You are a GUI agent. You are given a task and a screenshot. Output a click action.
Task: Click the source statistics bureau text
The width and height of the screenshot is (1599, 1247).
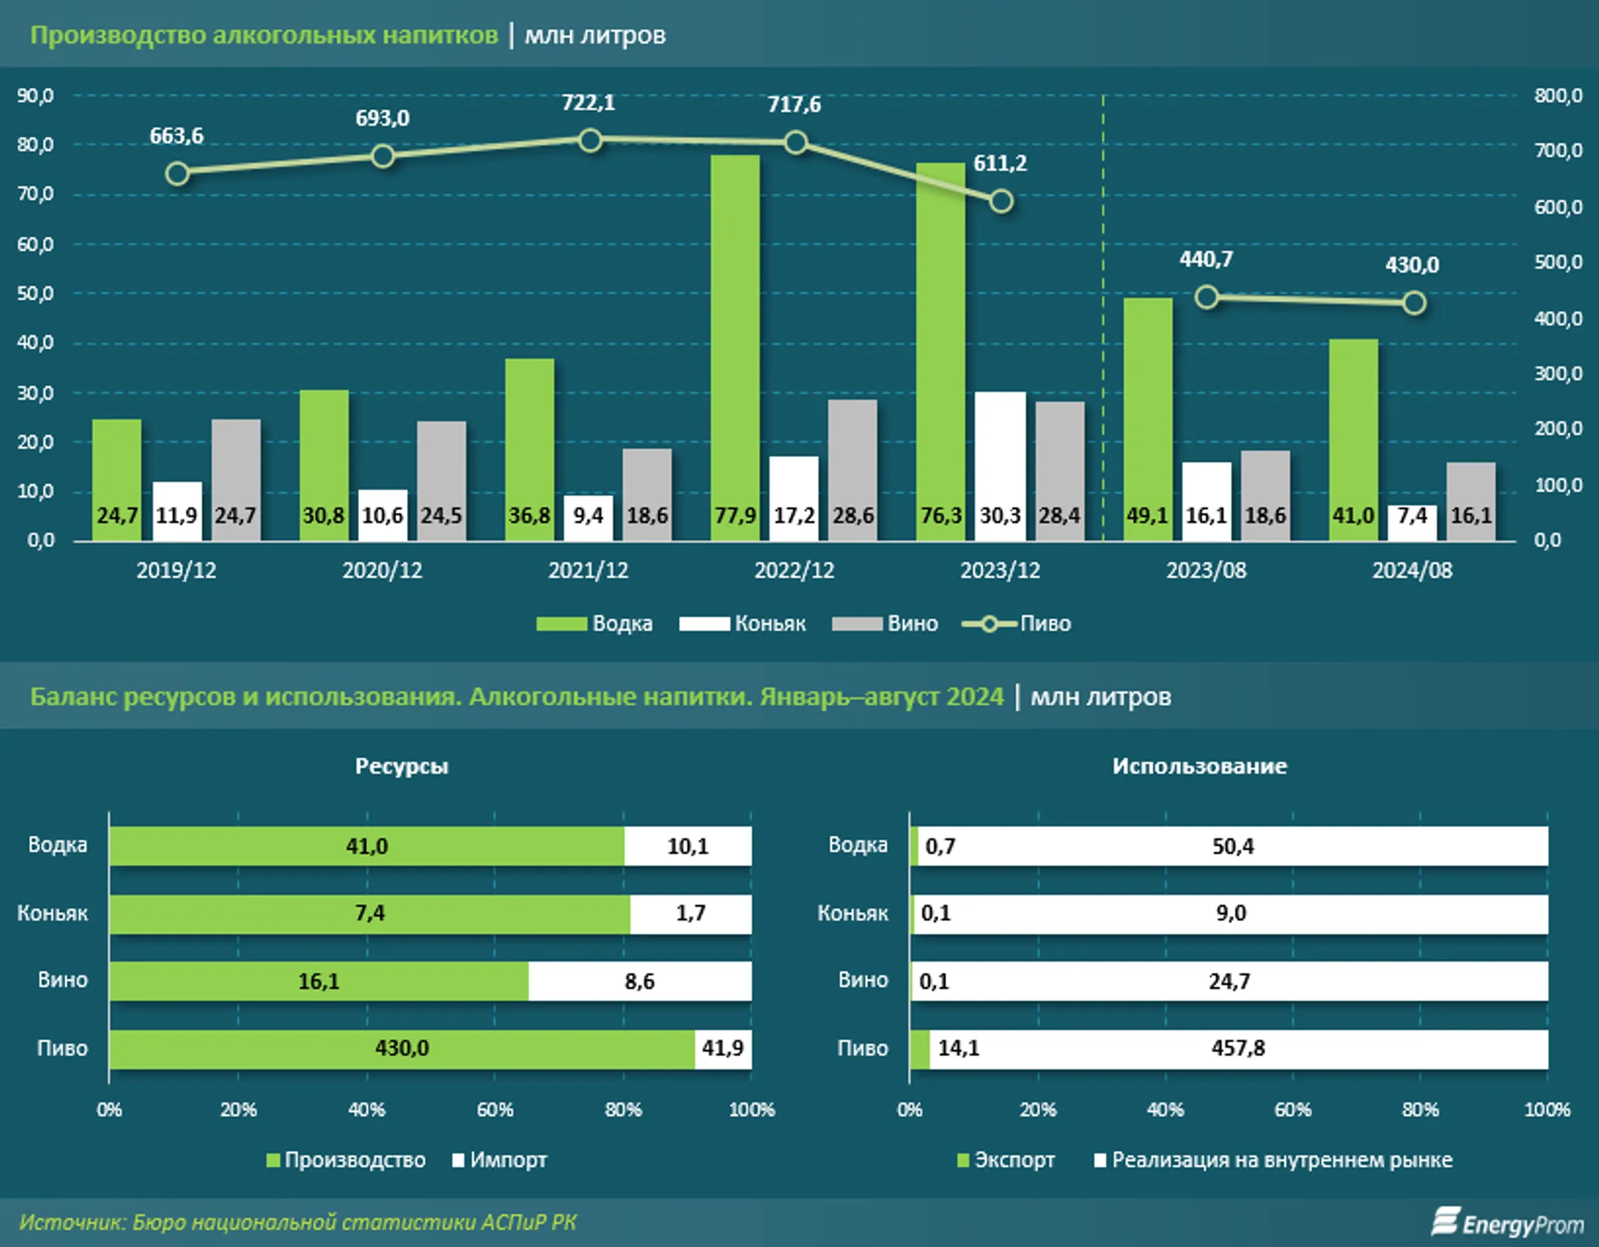tap(298, 1222)
